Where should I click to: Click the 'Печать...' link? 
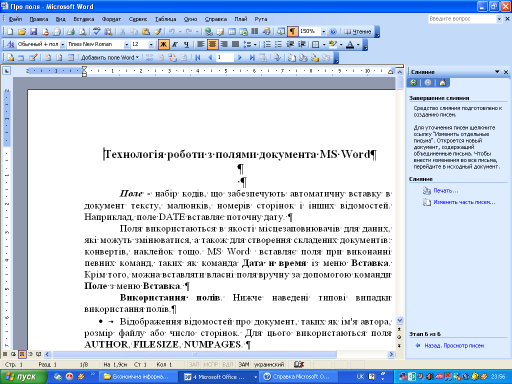(445, 190)
